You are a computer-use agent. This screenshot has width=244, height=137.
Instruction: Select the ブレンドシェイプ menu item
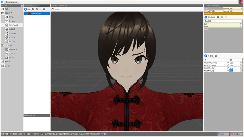click(x=13, y=25)
